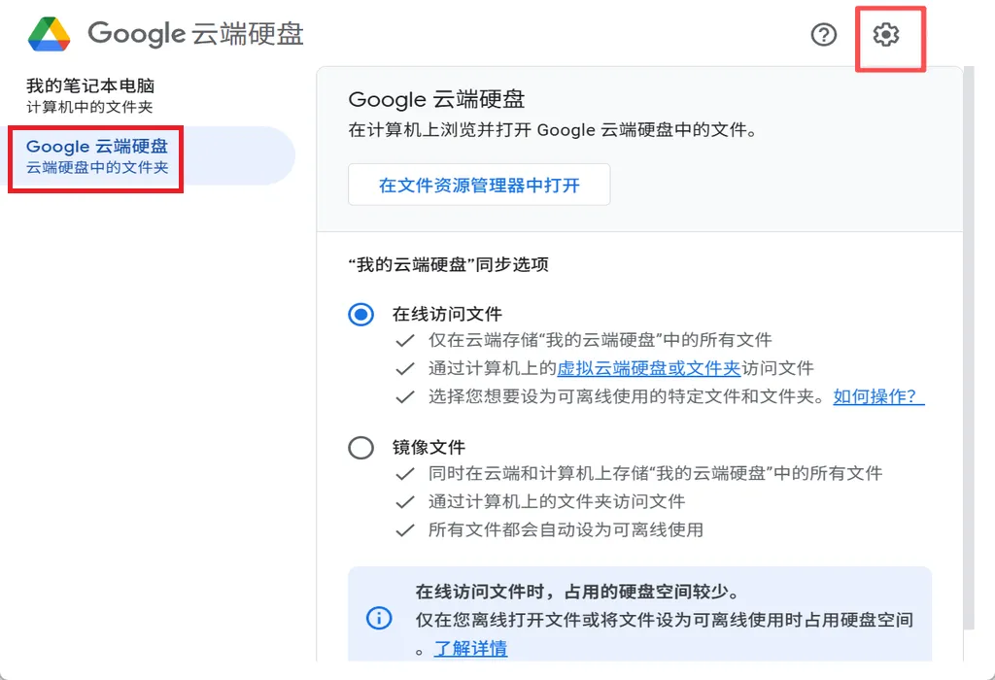Image resolution: width=995 pixels, height=680 pixels.
Task: Open settings with the gear icon
Action: click(885, 36)
